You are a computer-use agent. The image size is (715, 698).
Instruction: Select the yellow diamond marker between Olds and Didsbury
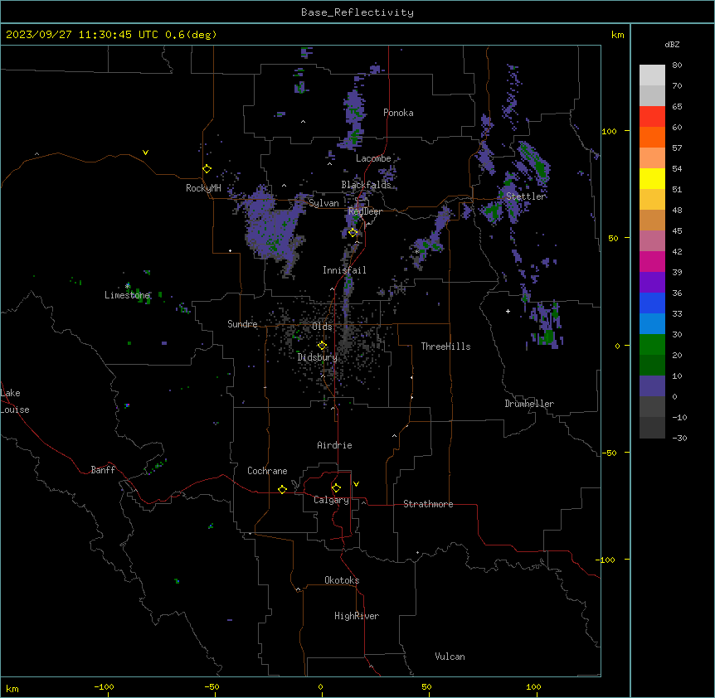tap(322, 346)
